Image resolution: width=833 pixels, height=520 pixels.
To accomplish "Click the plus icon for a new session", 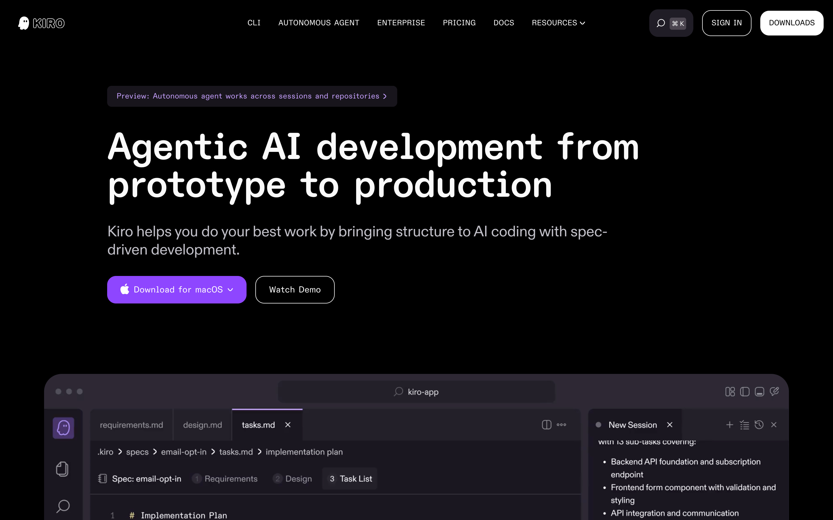I will pyautogui.click(x=729, y=425).
